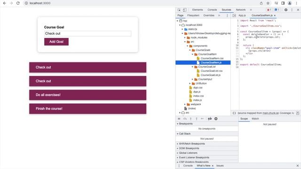Activate the inspect element picker
This screenshot has height=169, width=301.
click(x=179, y=10)
